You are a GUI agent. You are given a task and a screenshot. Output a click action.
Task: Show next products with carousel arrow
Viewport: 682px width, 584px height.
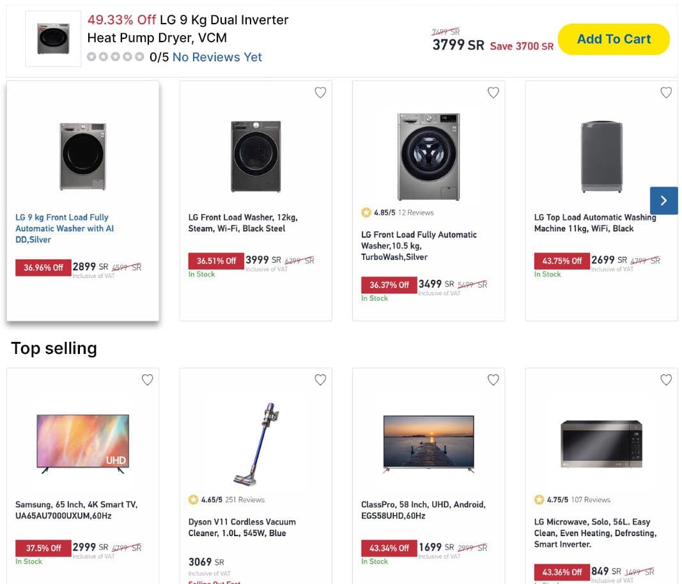(x=663, y=201)
